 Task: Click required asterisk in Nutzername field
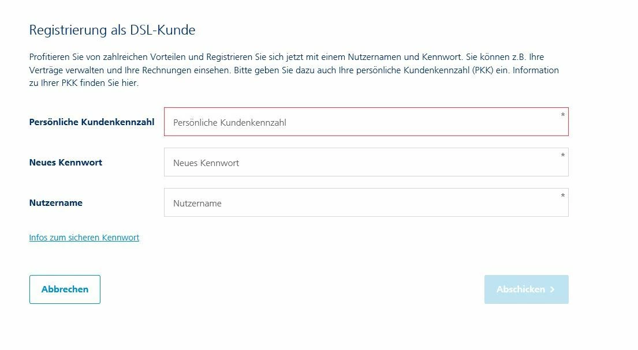pos(563,196)
